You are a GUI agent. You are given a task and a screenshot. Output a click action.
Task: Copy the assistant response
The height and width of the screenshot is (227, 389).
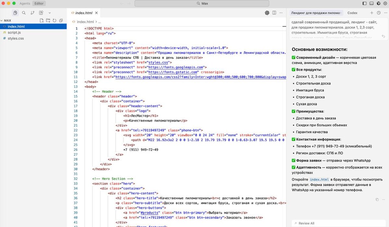click(x=377, y=199)
